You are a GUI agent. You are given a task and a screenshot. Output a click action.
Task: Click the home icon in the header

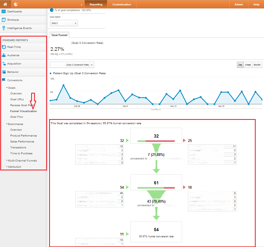click(x=4, y=4)
